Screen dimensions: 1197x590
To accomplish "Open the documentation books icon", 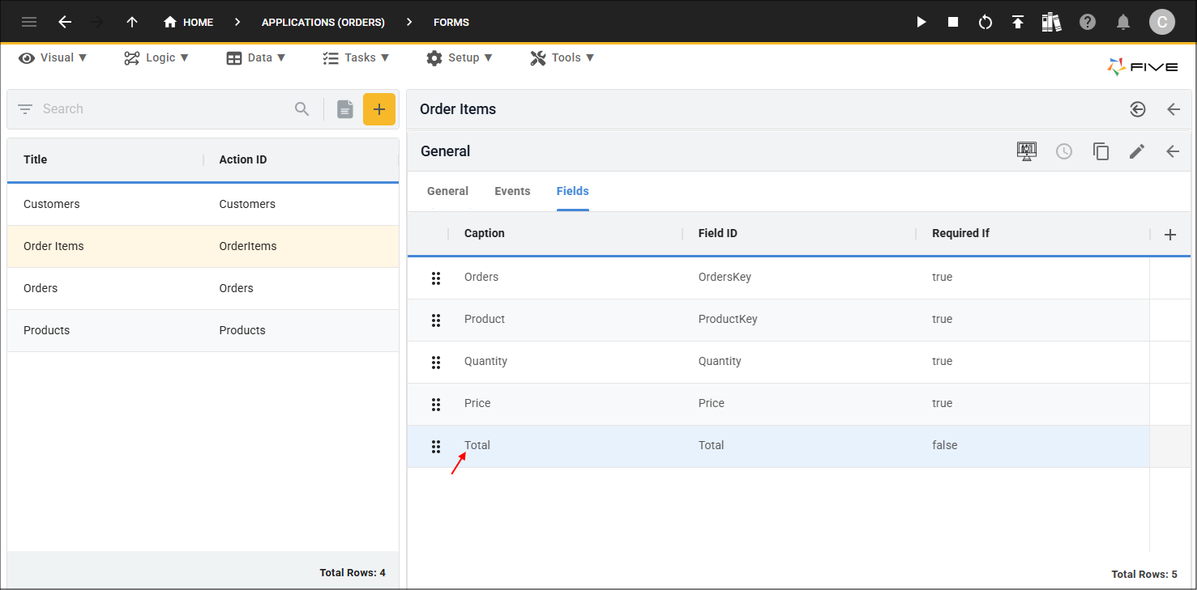I will [x=1051, y=22].
